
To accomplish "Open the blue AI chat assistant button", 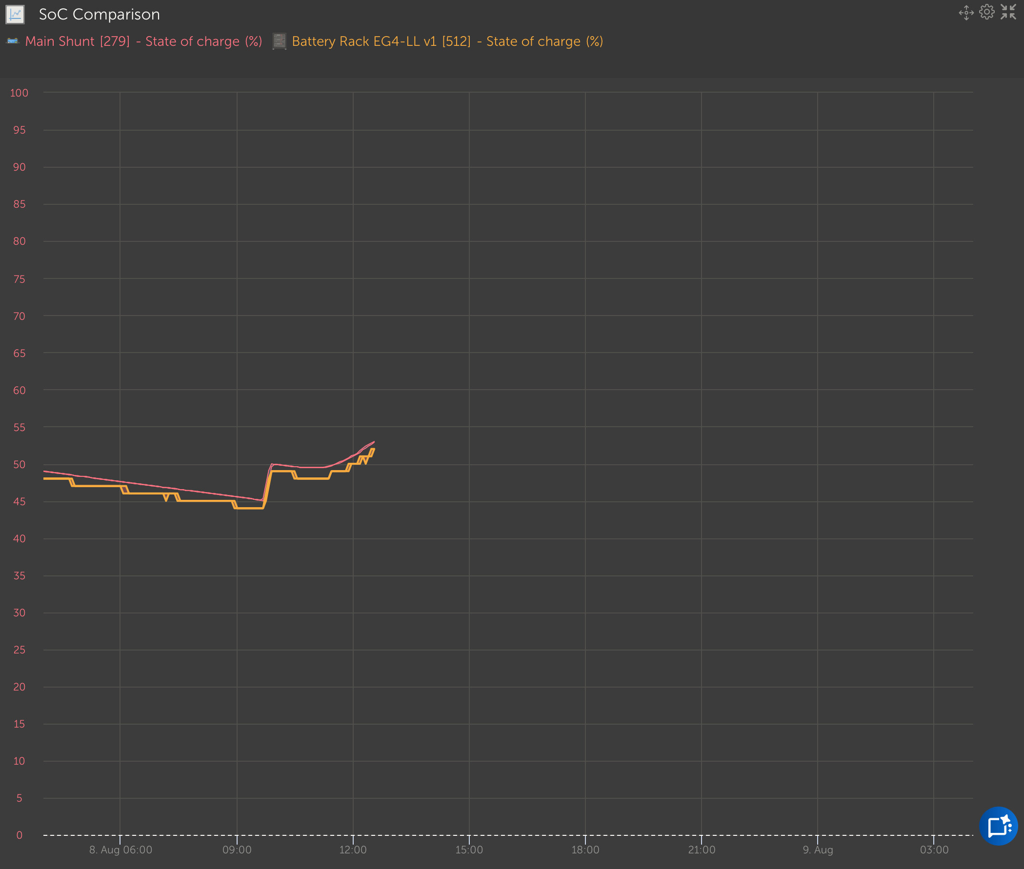I will click(998, 826).
